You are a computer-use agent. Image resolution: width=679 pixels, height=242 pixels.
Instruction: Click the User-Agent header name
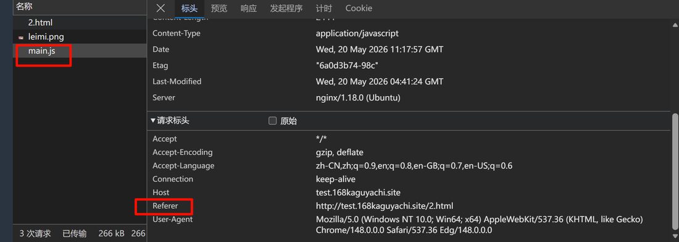(x=172, y=219)
